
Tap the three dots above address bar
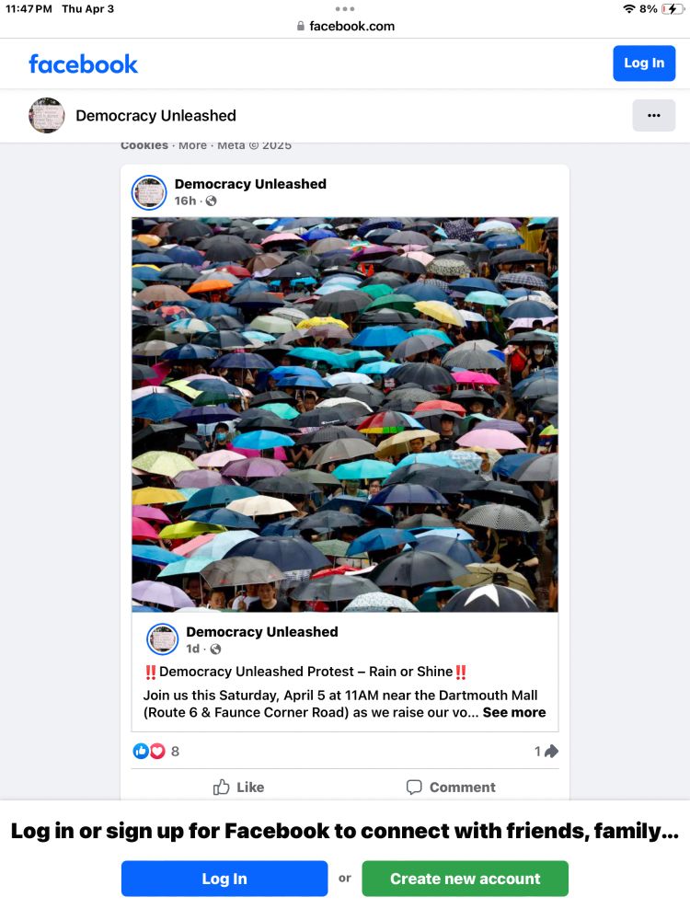[345, 9]
